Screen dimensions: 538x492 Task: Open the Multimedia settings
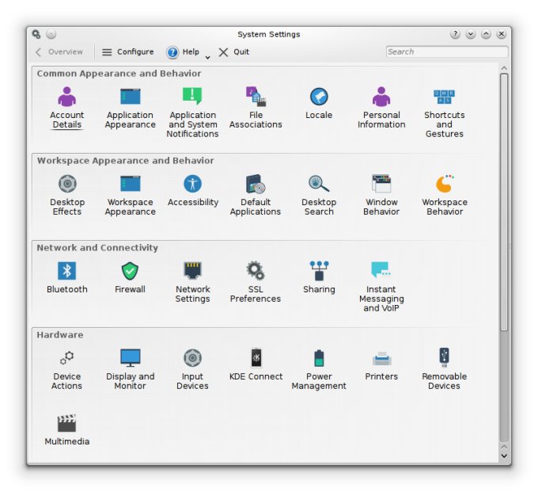tap(67, 424)
